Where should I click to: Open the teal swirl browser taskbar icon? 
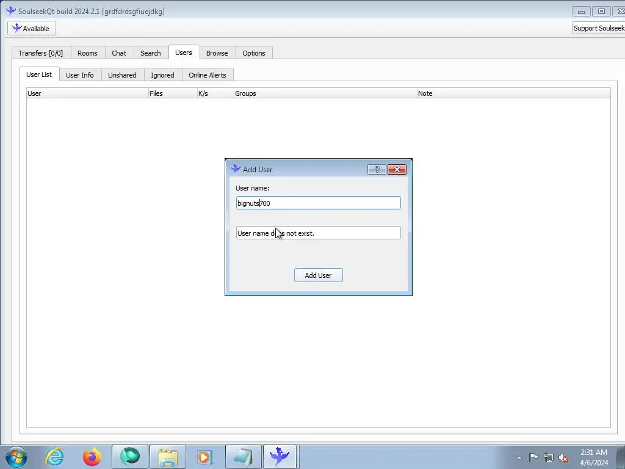pos(130,457)
